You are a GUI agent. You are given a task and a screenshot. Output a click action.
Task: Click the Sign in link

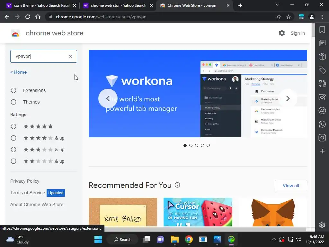click(x=298, y=33)
